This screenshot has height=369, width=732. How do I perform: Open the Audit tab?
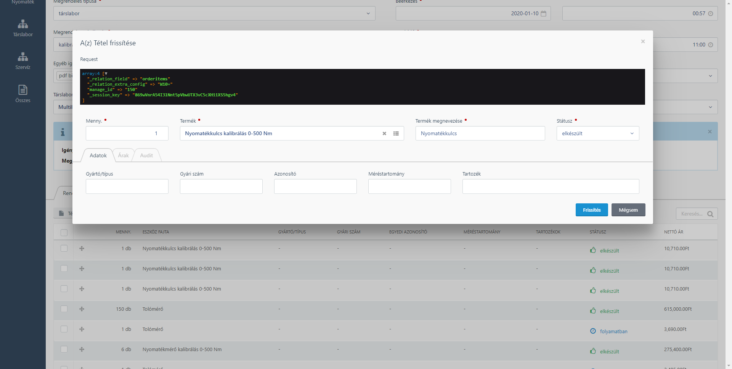click(146, 155)
